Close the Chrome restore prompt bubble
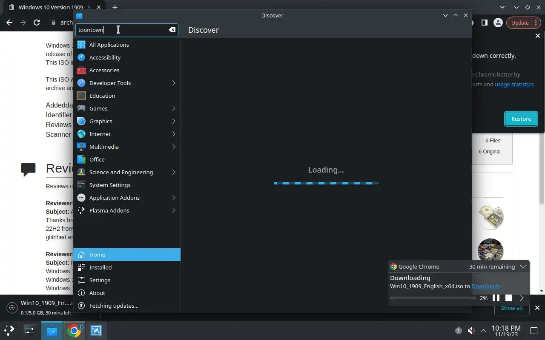 pos(537,36)
